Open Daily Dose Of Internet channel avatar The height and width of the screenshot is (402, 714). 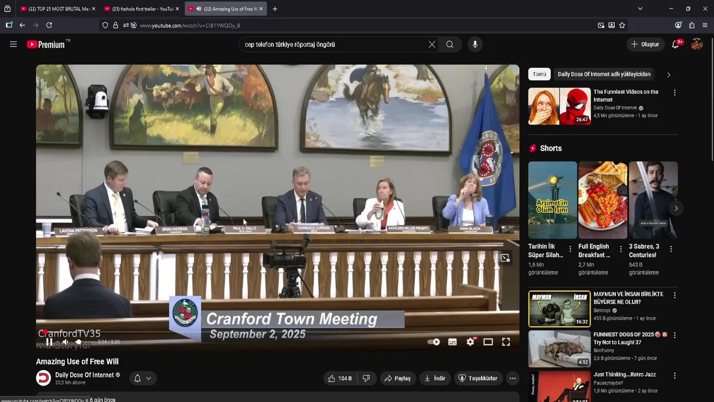(44, 378)
